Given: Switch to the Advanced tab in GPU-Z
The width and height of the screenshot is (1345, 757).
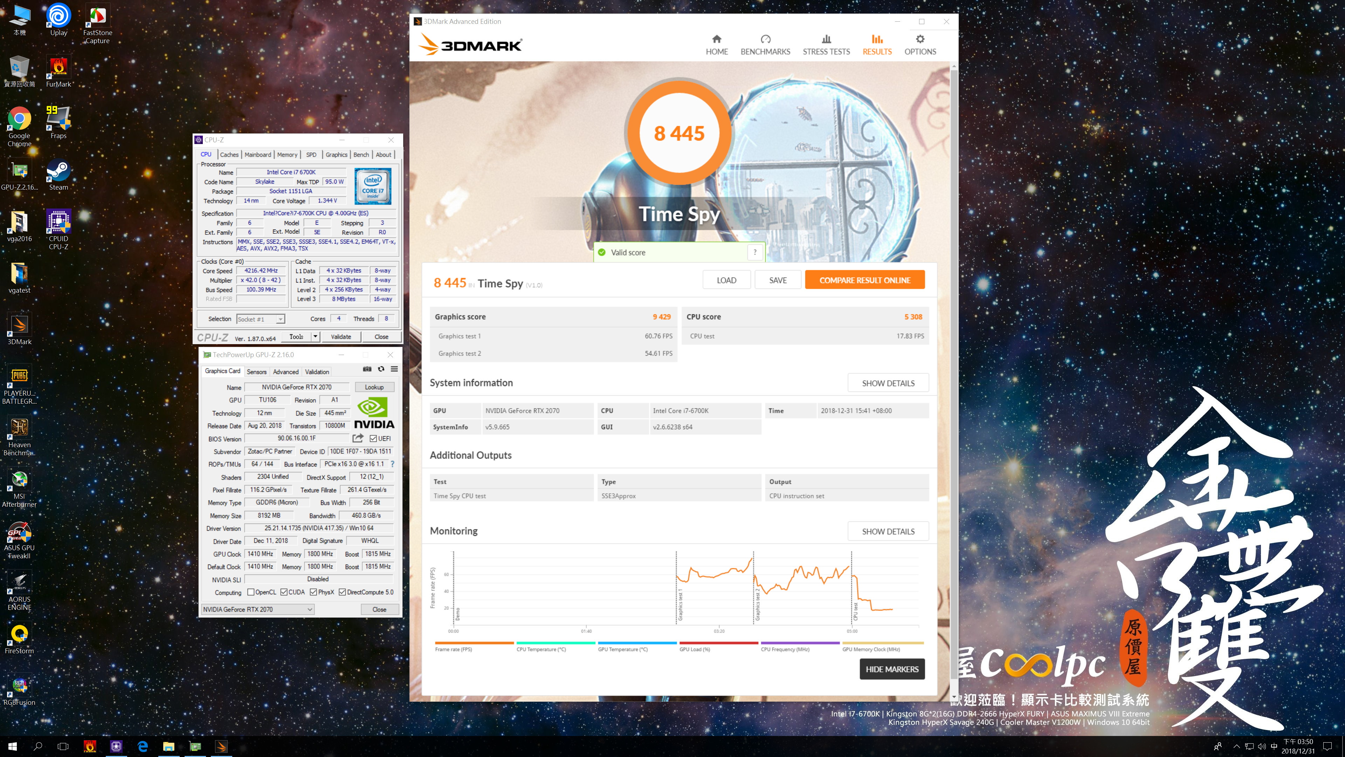Looking at the screenshot, I should [x=285, y=372].
